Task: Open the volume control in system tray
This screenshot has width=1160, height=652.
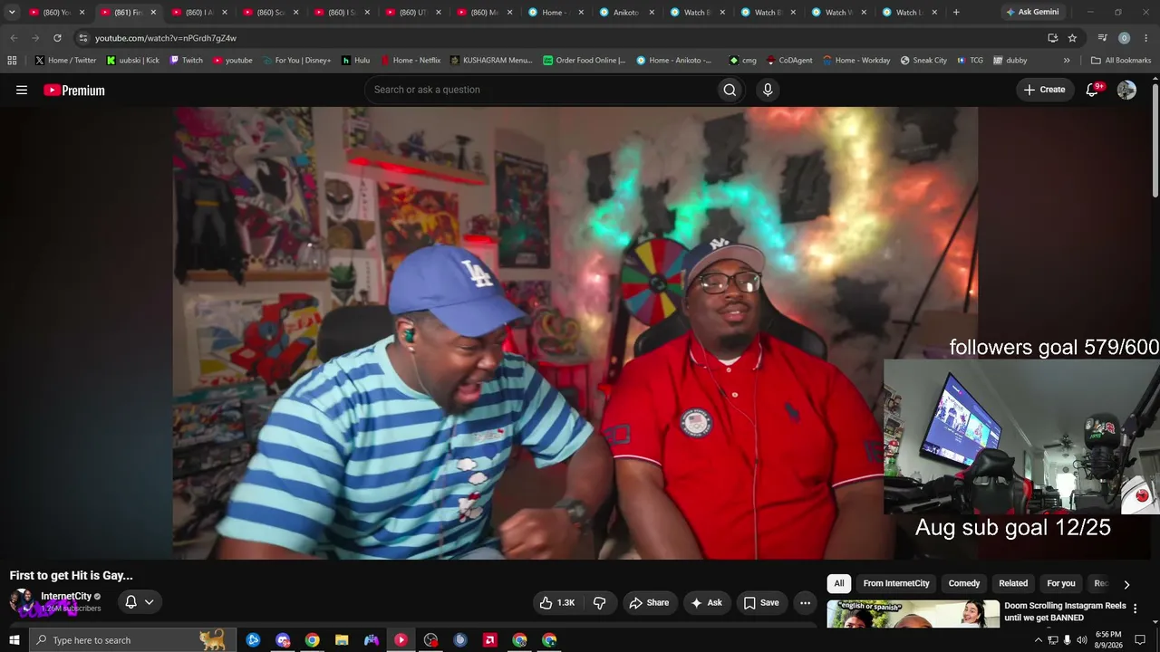Action: click(1081, 640)
